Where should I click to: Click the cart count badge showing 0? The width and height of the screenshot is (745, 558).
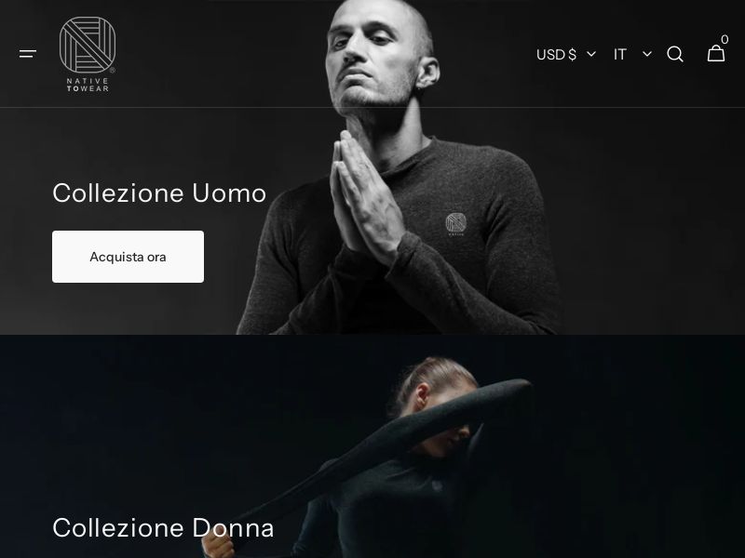(725, 39)
